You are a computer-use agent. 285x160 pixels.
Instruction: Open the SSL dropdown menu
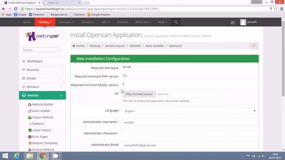click(x=106, y=22)
